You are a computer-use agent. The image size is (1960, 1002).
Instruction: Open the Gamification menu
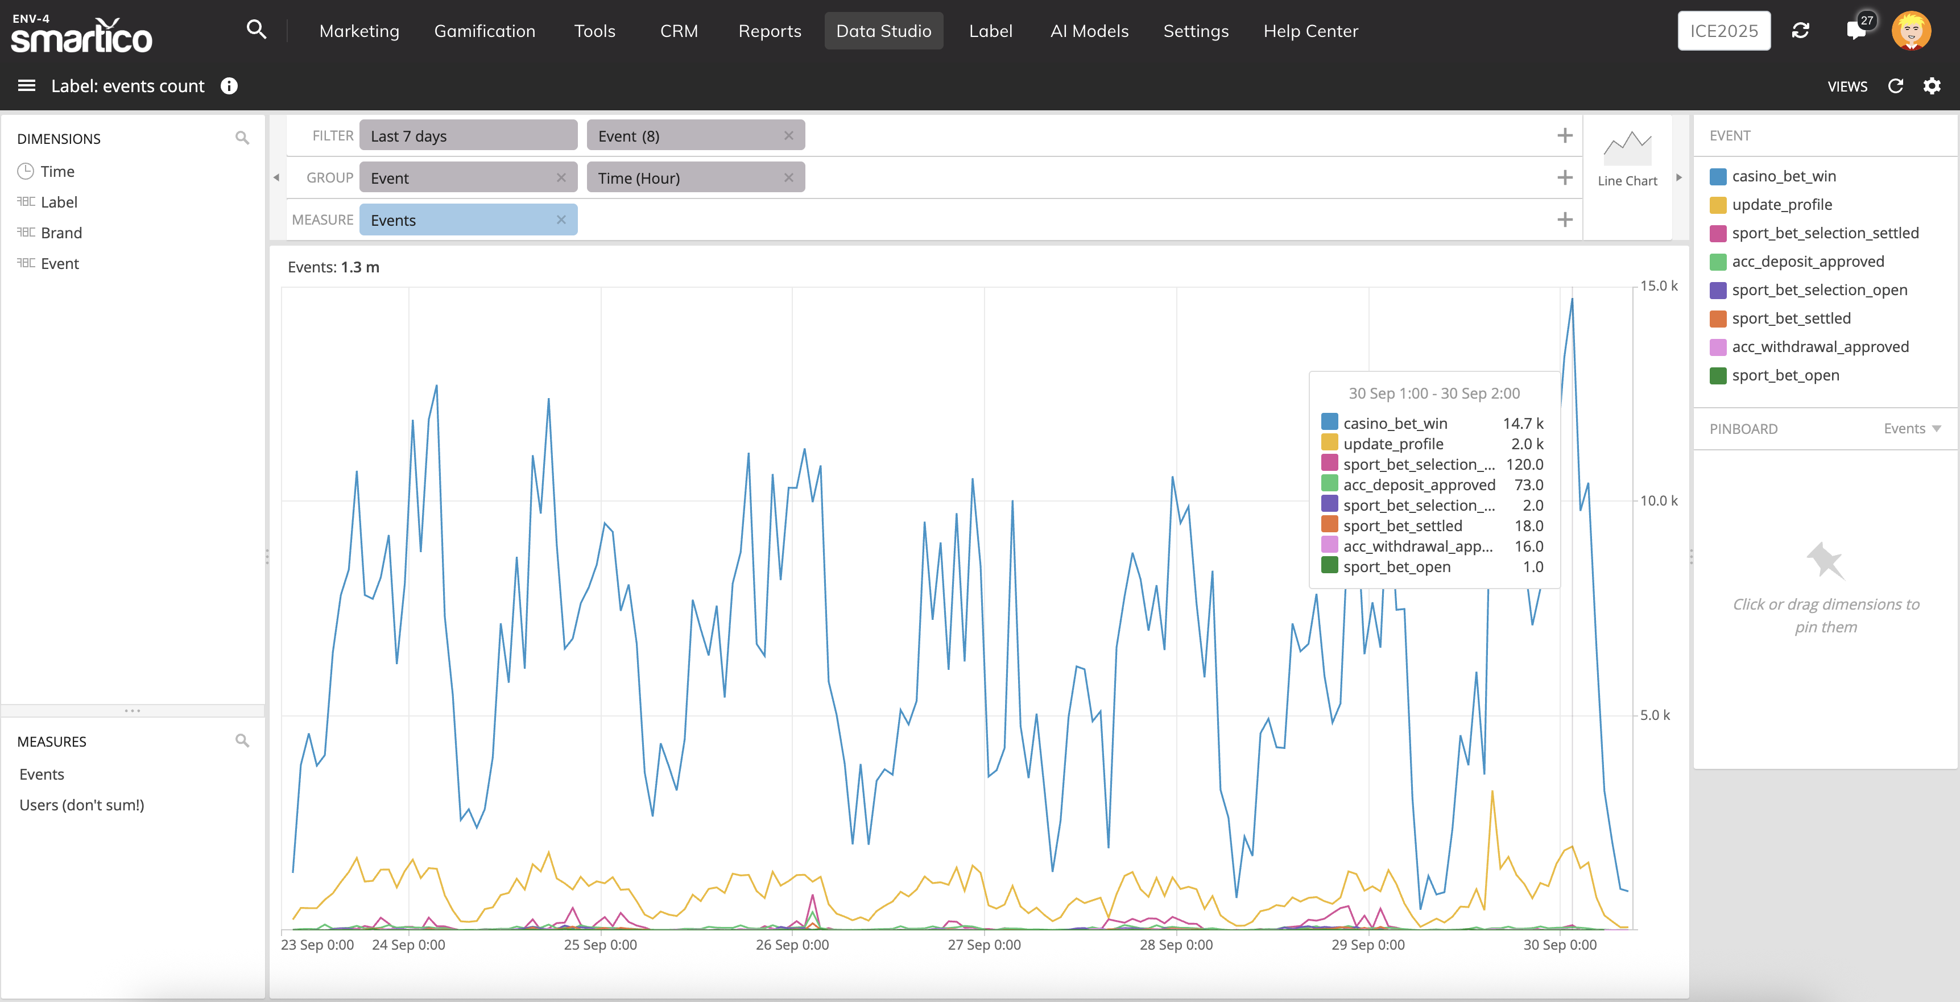(x=485, y=31)
